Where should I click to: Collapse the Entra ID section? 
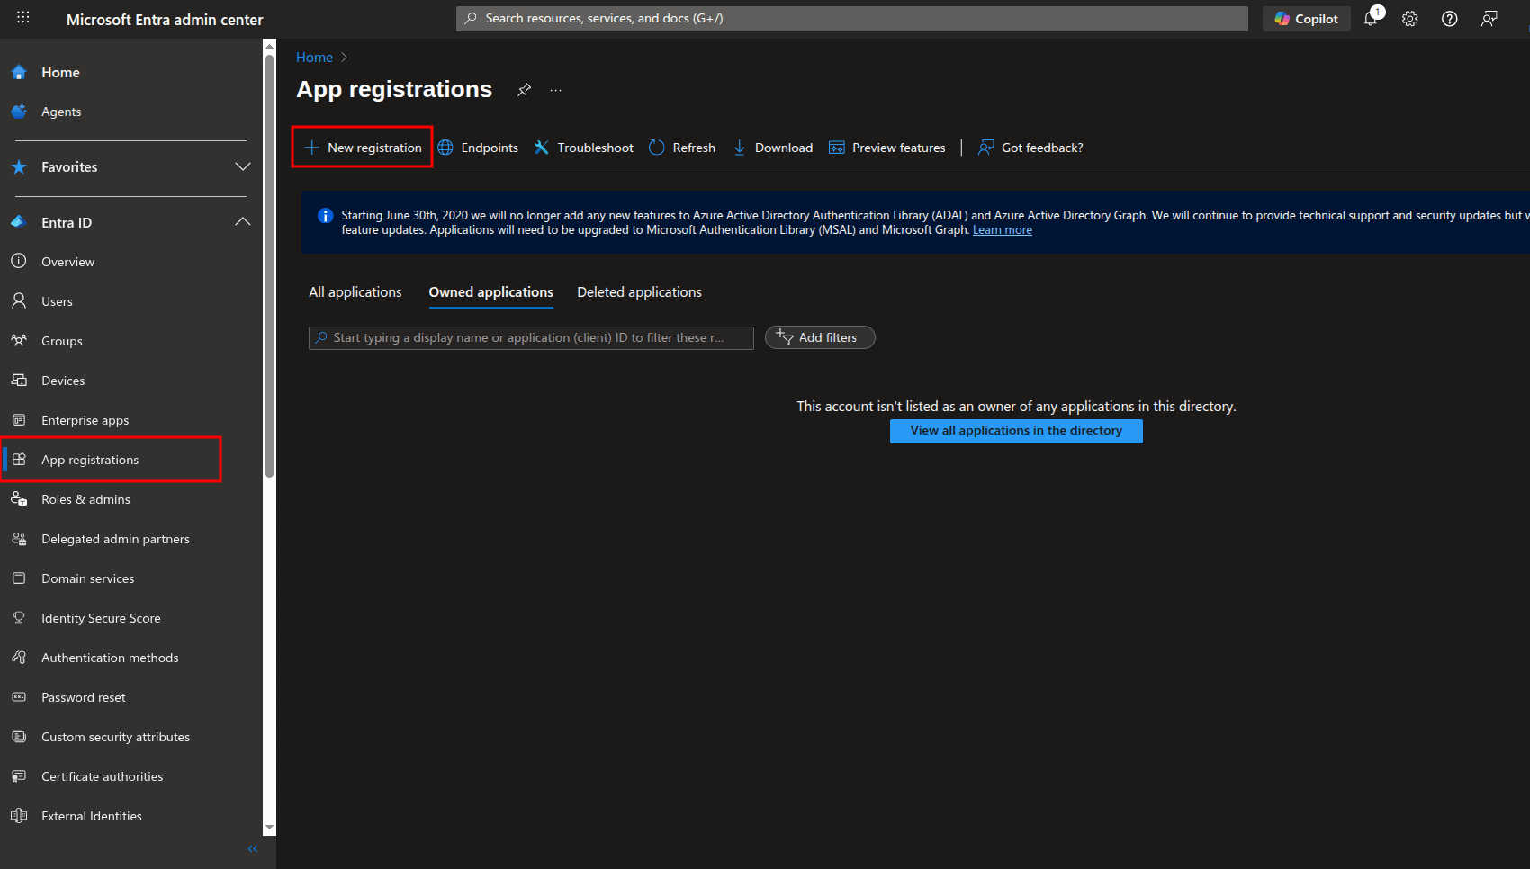(x=242, y=221)
